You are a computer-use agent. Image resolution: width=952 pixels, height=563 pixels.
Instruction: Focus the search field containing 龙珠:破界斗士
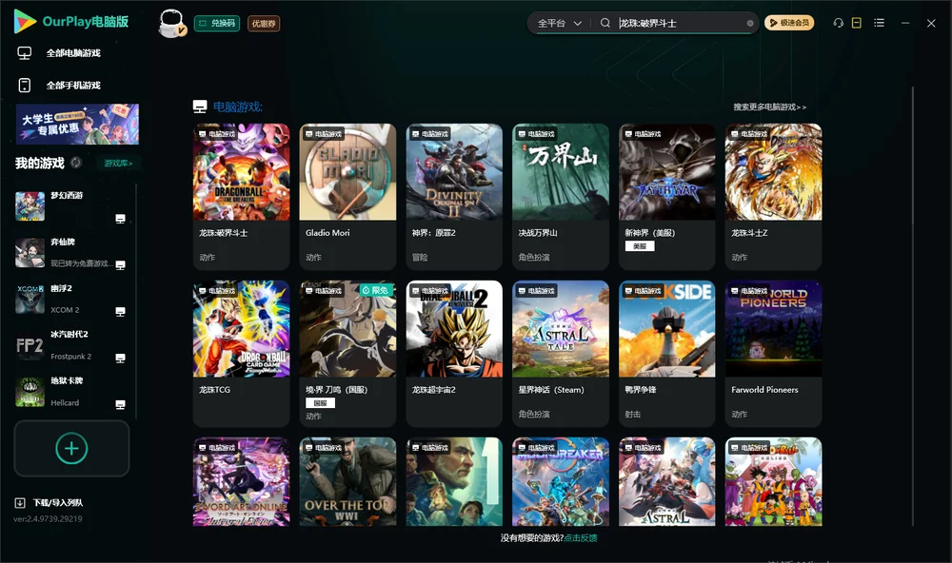tap(680, 23)
